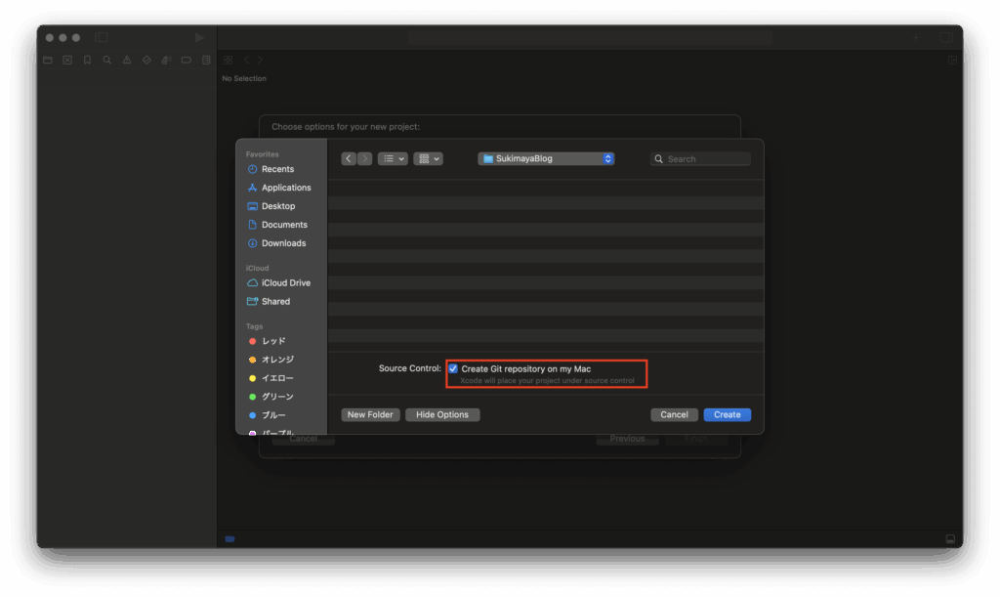
Task: Open Source Control navigator icon
Action: pos(67,60)
